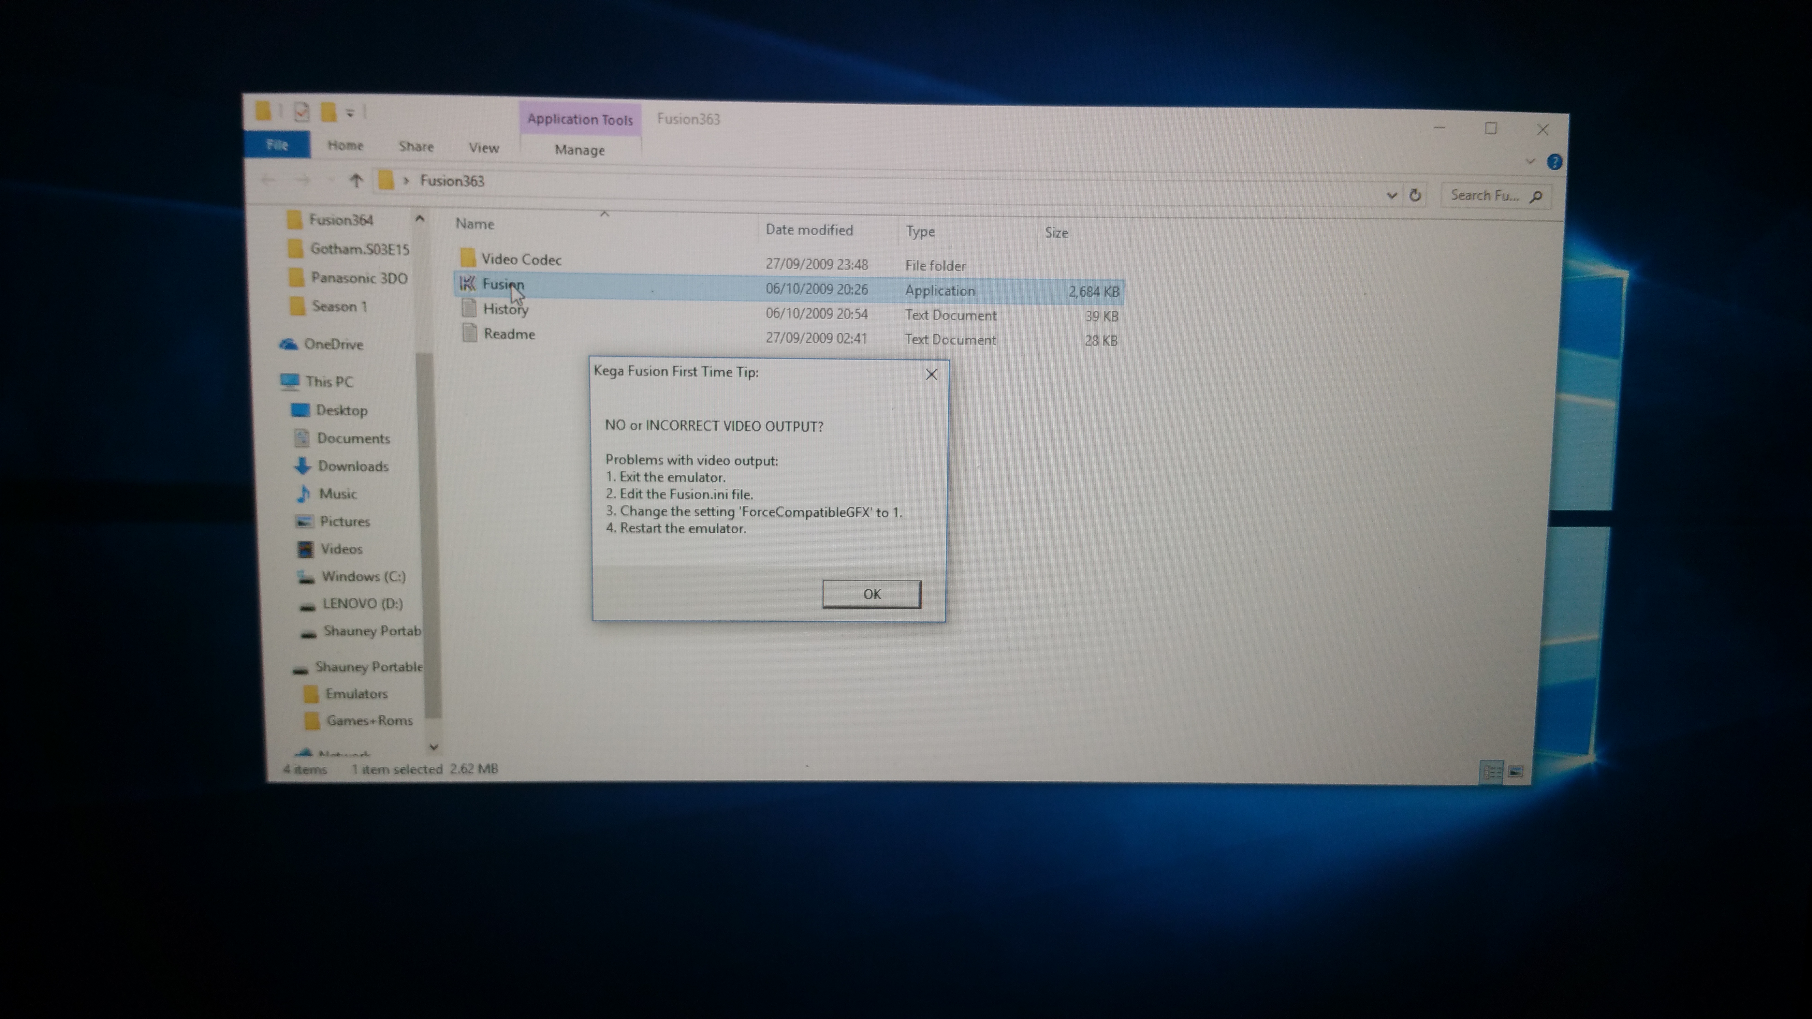Viewport: 1812px width, 1019px height.
Task: Sort by the Size column header
Action: point(1056,233)
